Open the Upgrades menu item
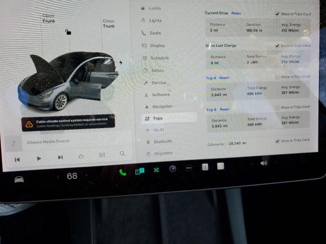Screen dimensions: 326x244 [159, 154]
